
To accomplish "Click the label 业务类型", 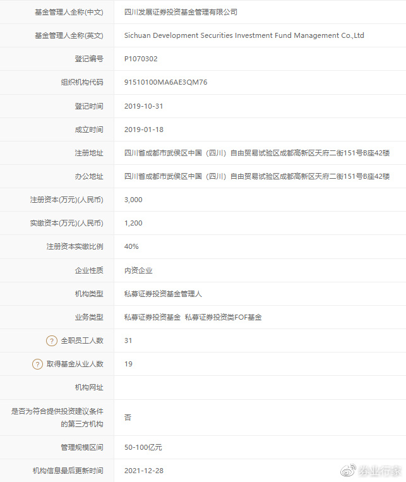I will point(89,317).
